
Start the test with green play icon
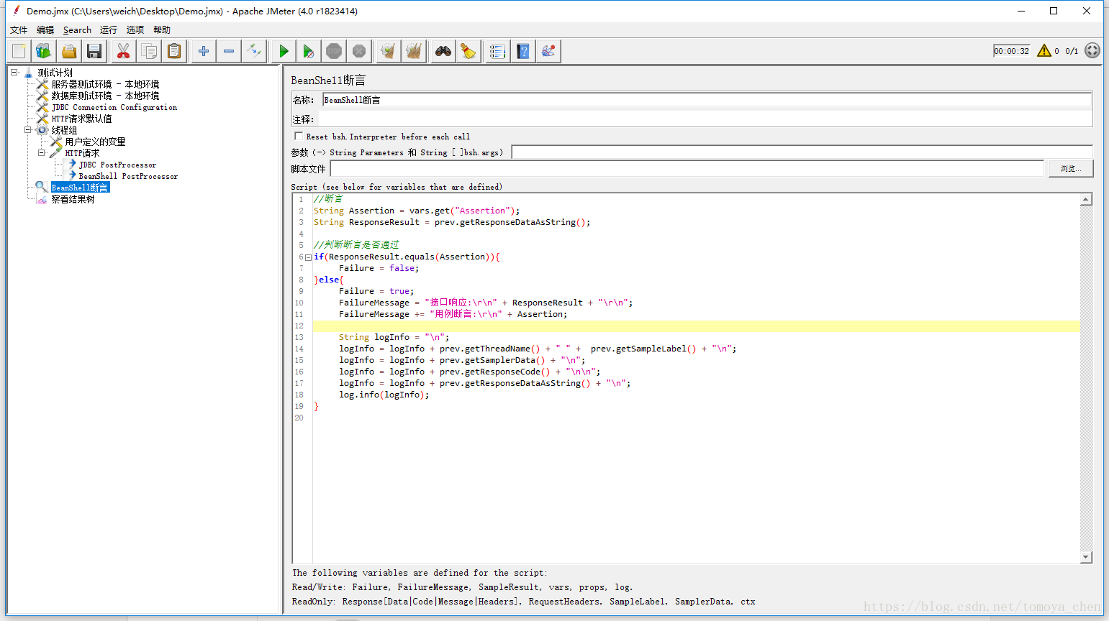tap(284, 51)
